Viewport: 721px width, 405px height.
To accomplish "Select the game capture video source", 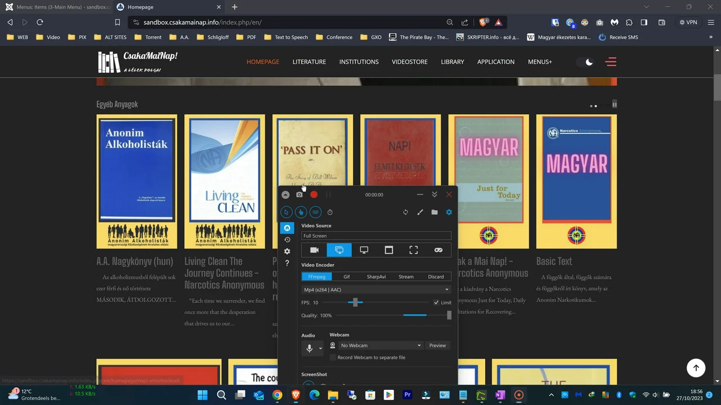I will click(438, 250).
